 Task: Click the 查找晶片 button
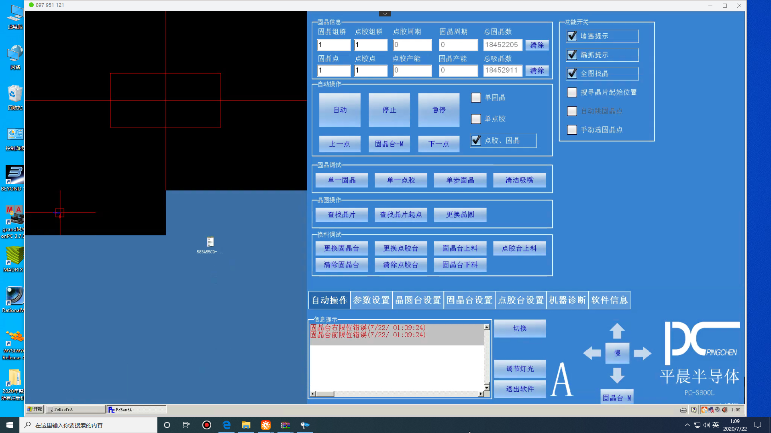tap(341, 214)
